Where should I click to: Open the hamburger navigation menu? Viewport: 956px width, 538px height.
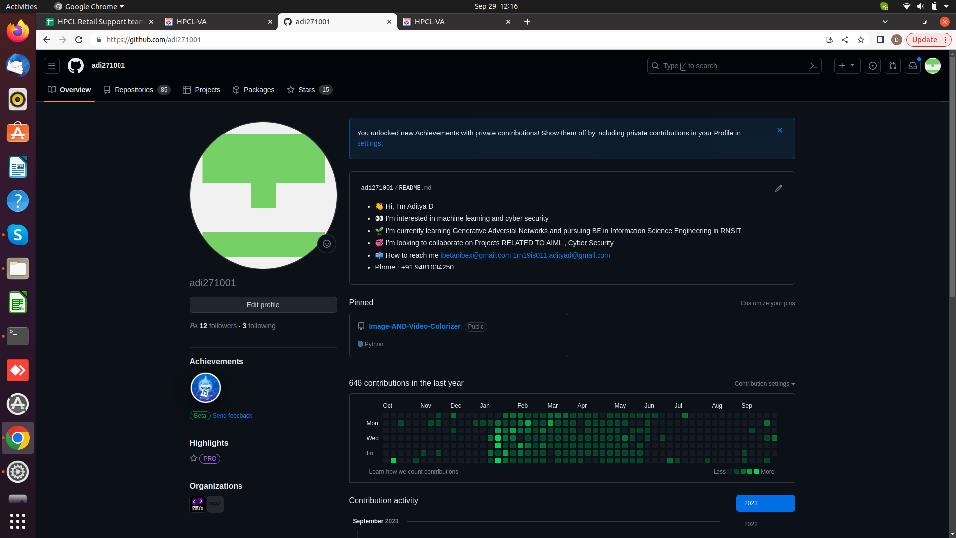[51, 65]
